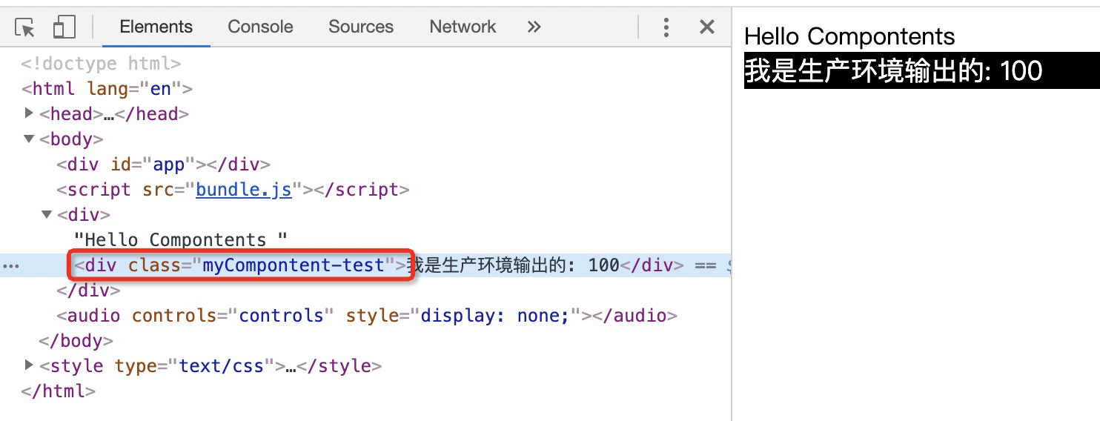
Task: Switch to the Elements tab
Action: tap(156, 27)
